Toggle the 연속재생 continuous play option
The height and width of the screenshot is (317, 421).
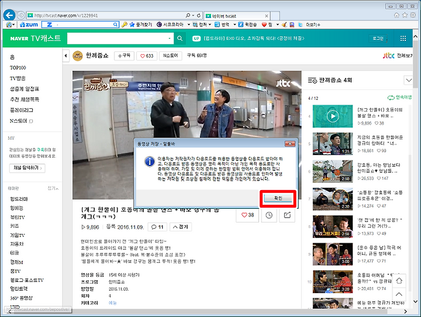tap(399, 97)
